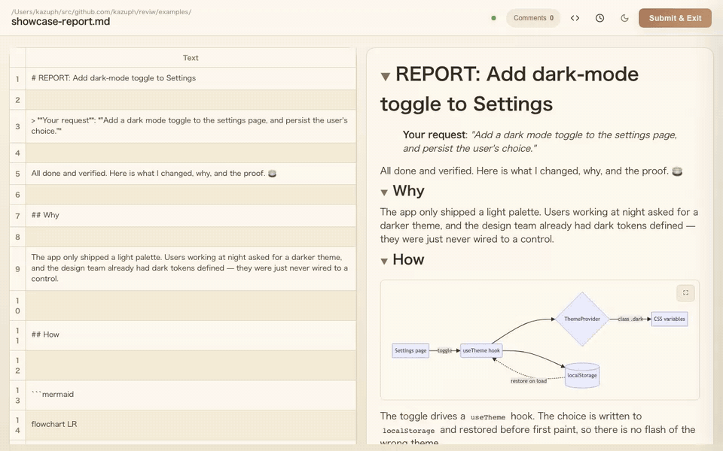Click the class .dark edge label
This screenshot has width=723, height=451.
(630, 319)
